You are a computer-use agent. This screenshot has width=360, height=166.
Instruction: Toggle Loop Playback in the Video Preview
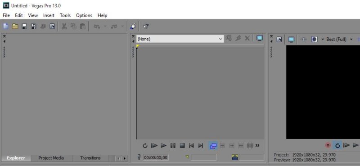coord(337,145)
